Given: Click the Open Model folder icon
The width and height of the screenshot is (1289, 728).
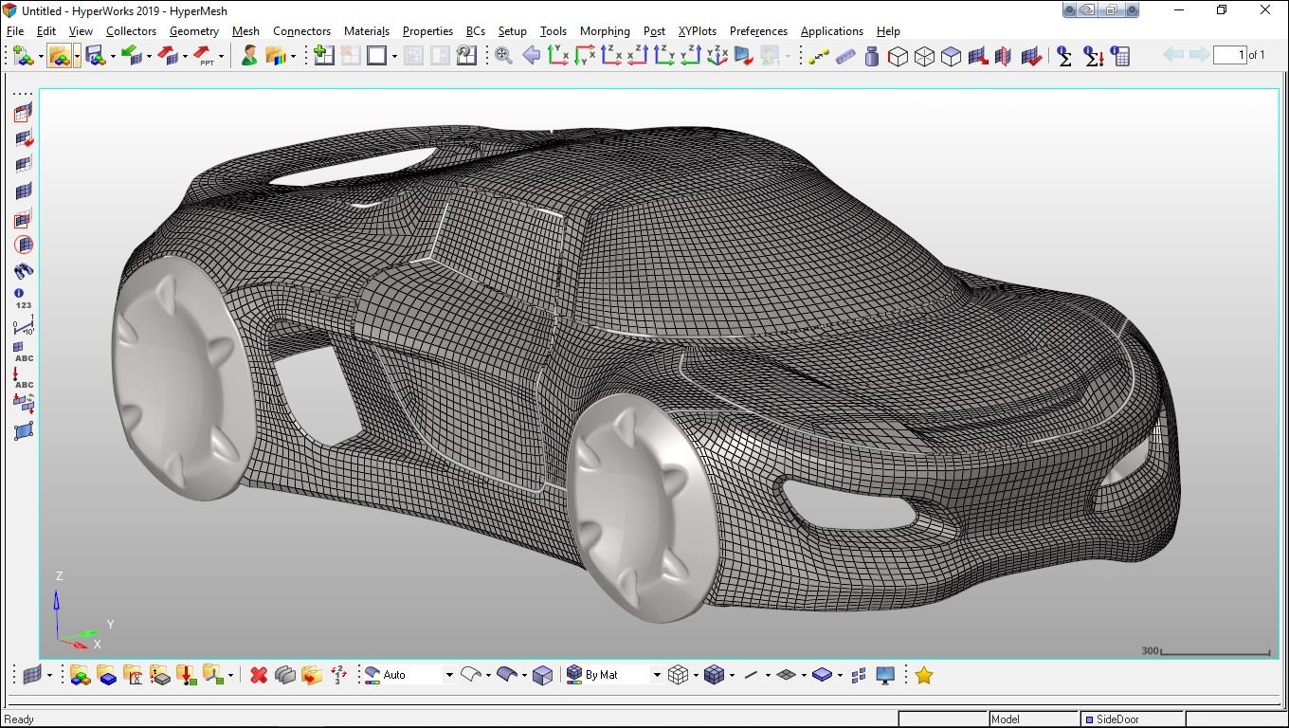Looking at the screenshot, I should [59, 56].
